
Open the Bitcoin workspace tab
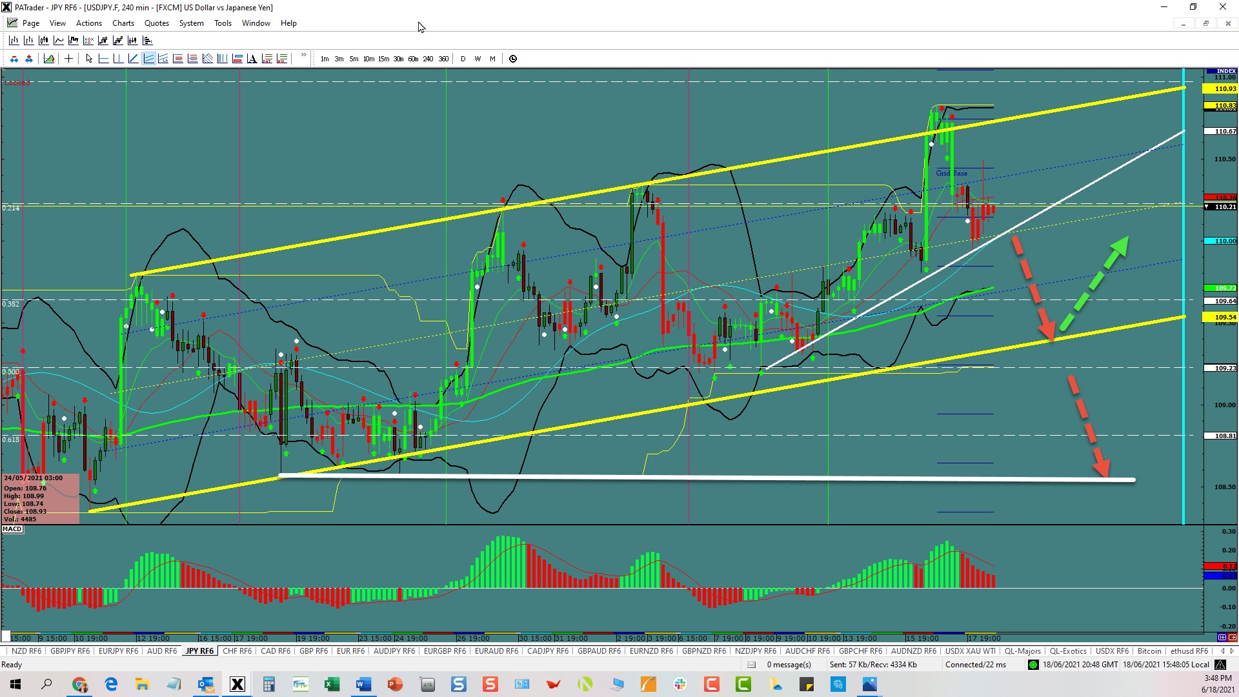click(x=1149, y=651)
